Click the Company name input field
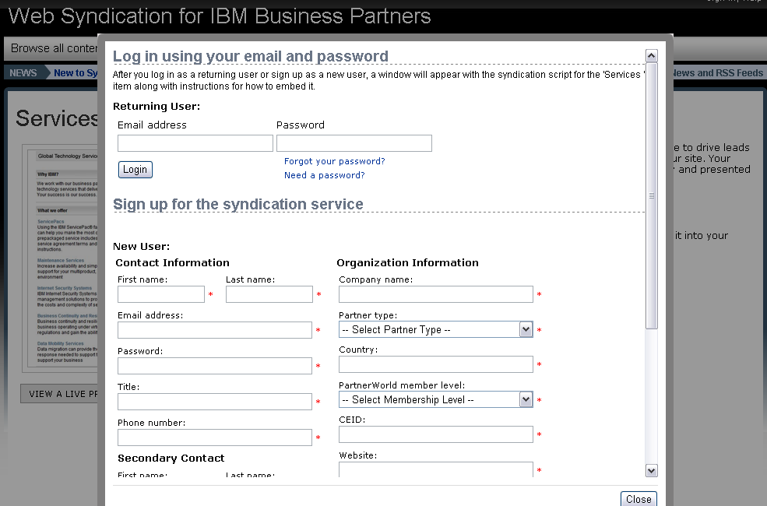Viewport: 767px width, 506px height. click(436, 294)
